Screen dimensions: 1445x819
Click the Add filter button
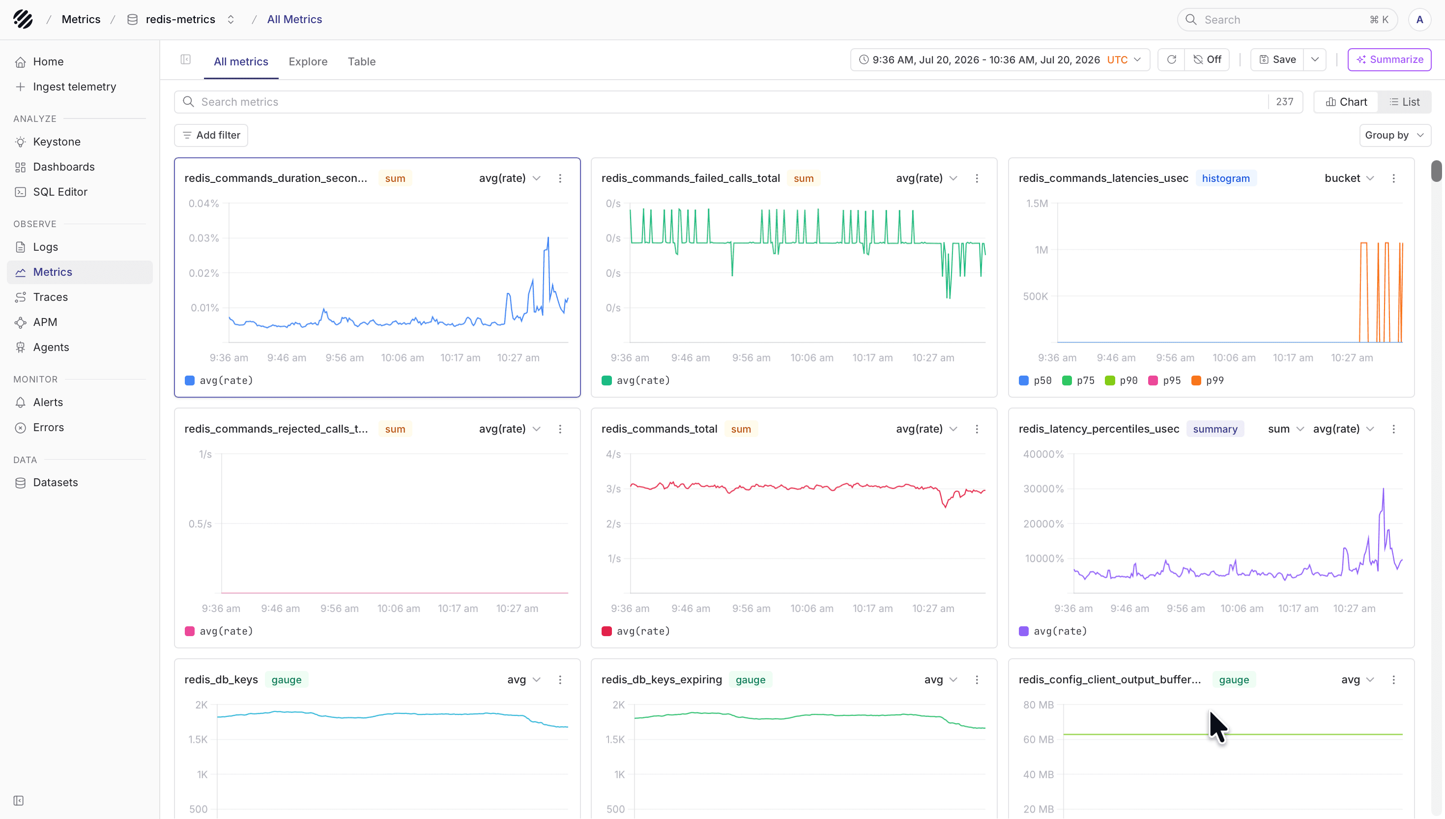(x=211, y=135)
